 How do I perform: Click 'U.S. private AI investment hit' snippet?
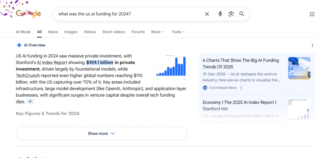pyautogui.click(x=243, y=119)
